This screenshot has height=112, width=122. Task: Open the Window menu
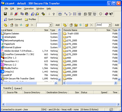(40, 9)
